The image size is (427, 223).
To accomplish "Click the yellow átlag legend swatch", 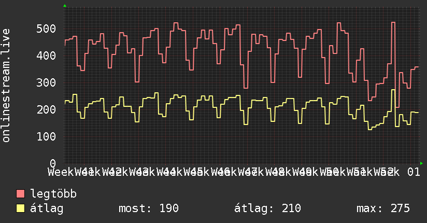I will (x=20, y=208).
